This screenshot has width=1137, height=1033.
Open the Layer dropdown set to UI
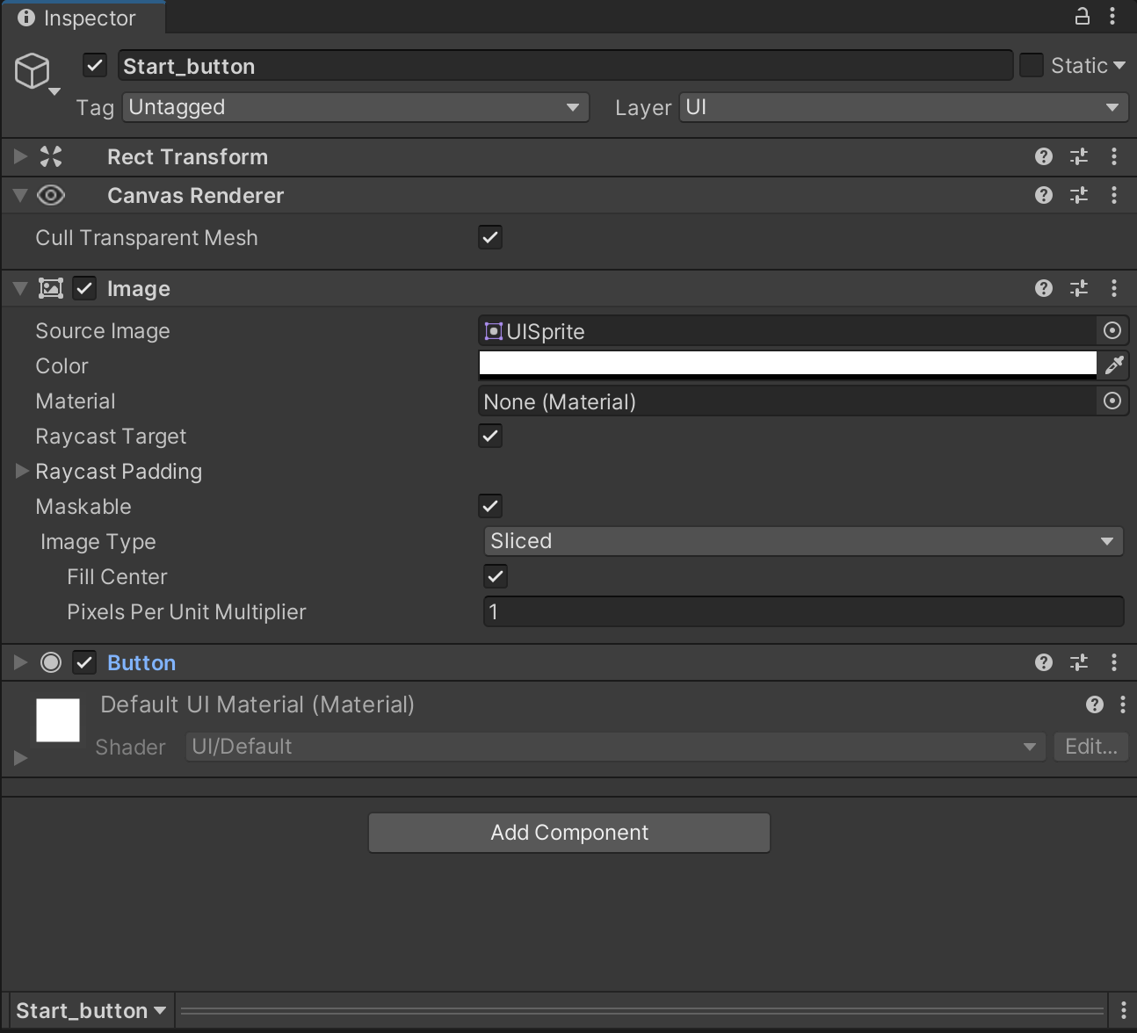[x=902, y=107]
